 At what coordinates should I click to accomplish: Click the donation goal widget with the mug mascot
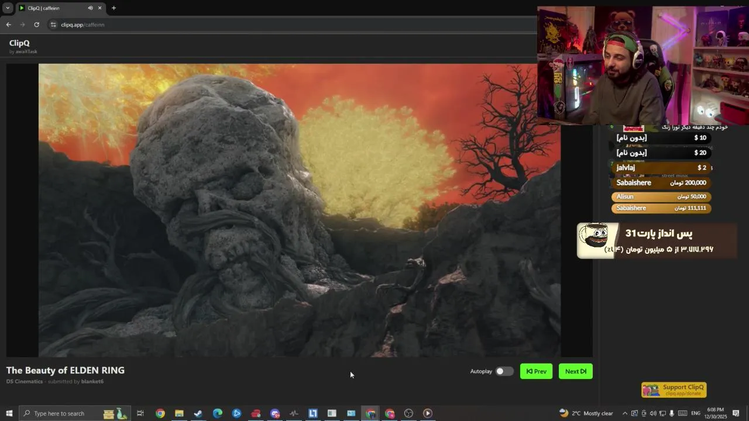click(x=657, y=240)
